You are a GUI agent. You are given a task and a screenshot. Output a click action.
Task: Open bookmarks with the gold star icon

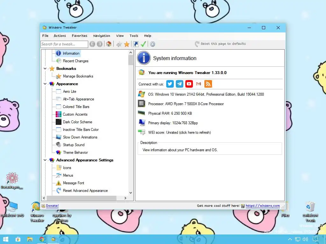click(127, 44)
